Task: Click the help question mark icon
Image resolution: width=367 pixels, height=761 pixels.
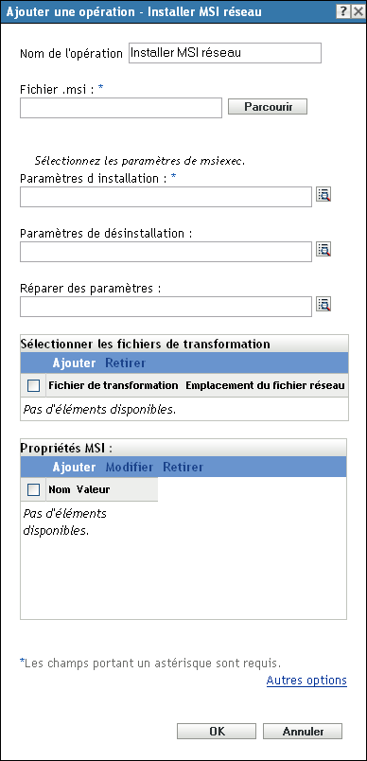Action: [343, 11]
